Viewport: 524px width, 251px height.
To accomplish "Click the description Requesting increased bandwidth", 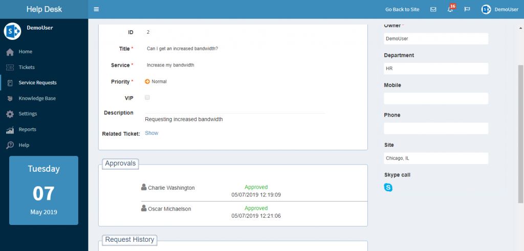I will (x=184, y=119).
